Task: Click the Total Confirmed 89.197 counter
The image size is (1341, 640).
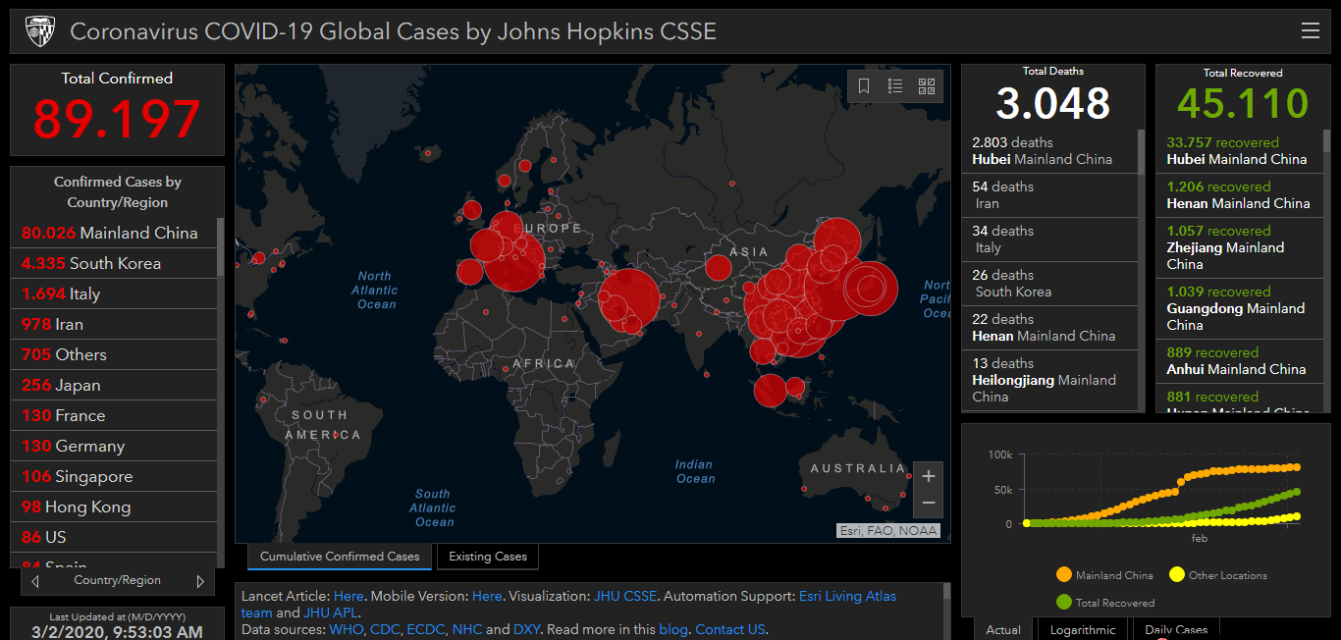Action: click(117, 120)
